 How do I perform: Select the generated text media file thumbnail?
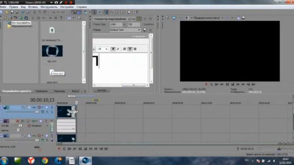[x=52, y=30]
